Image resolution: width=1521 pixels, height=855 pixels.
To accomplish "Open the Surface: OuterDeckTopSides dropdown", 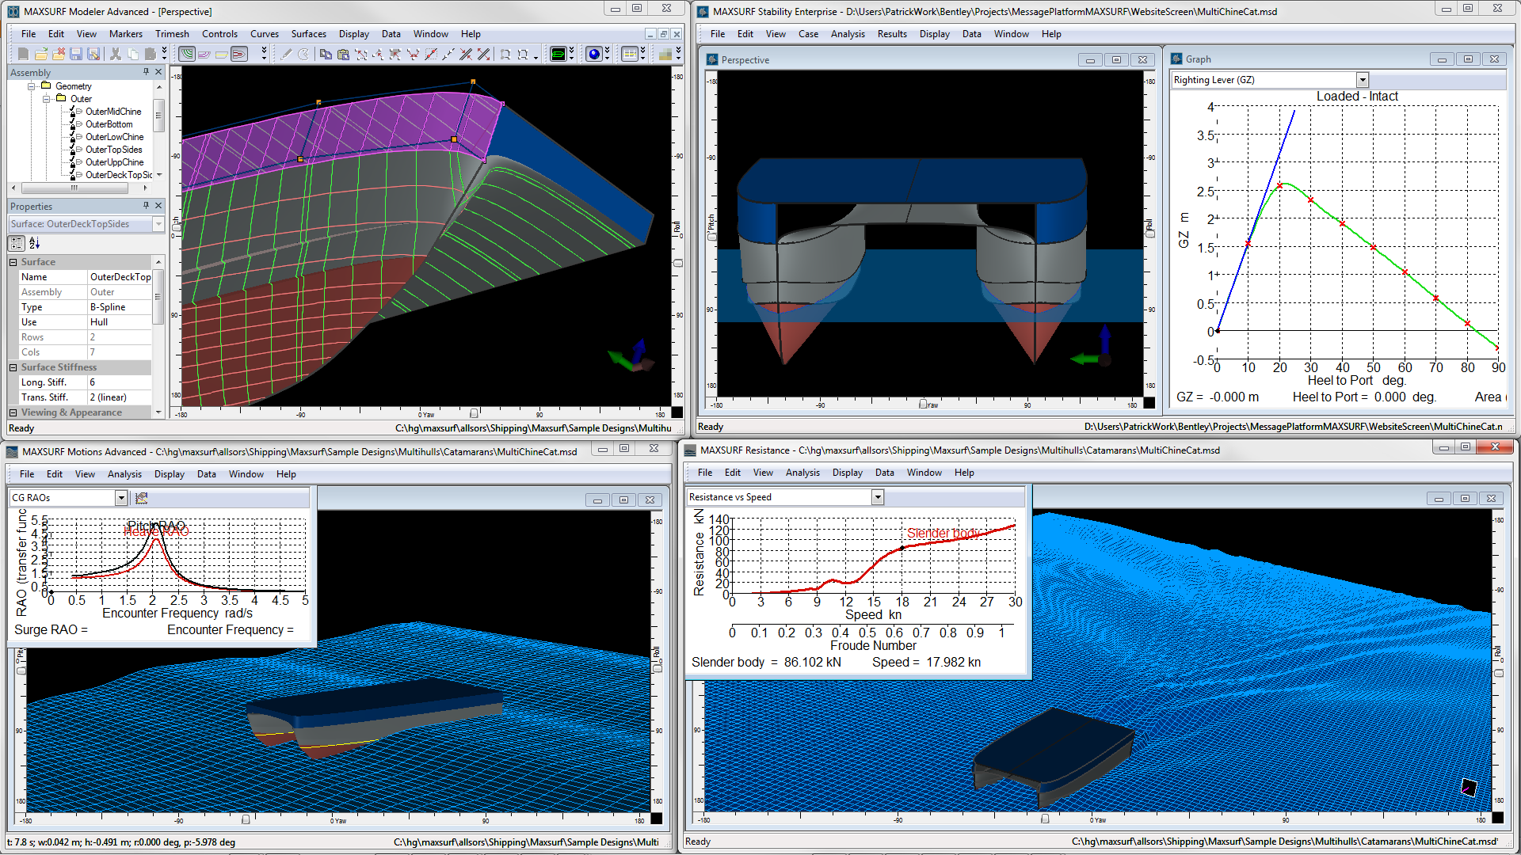I will 158,224.
